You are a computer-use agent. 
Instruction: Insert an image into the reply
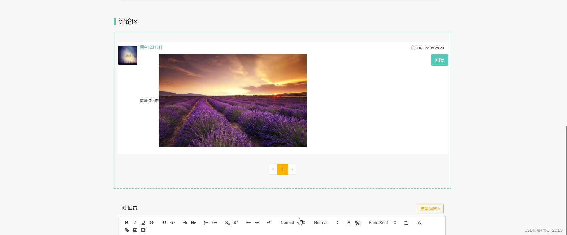[135, 230]
